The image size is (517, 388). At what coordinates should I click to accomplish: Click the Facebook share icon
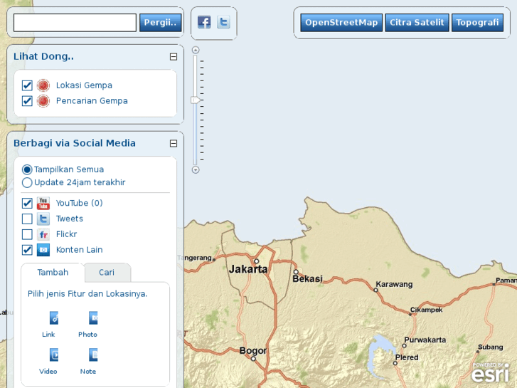[204, 22]
